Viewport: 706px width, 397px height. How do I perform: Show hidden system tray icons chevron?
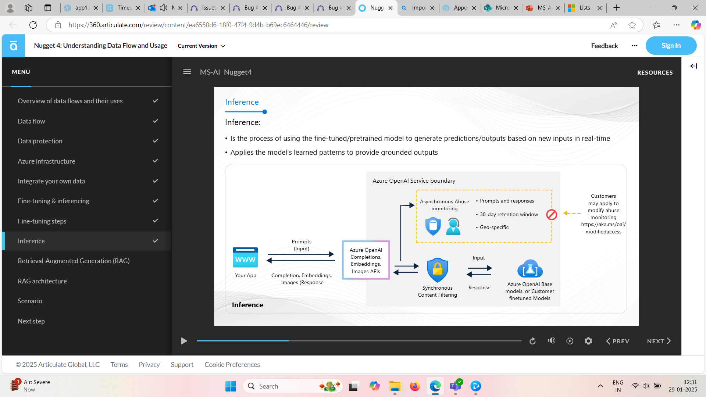(600, 386)
